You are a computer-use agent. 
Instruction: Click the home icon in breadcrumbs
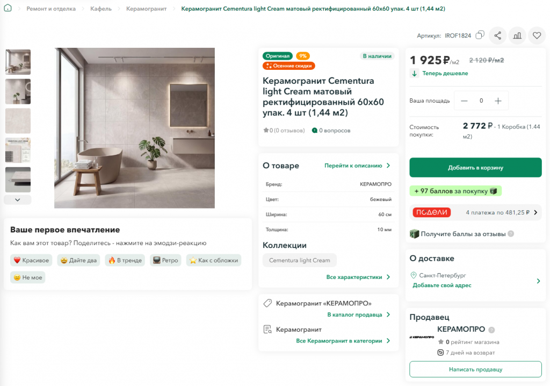click(x=8, y=8)
